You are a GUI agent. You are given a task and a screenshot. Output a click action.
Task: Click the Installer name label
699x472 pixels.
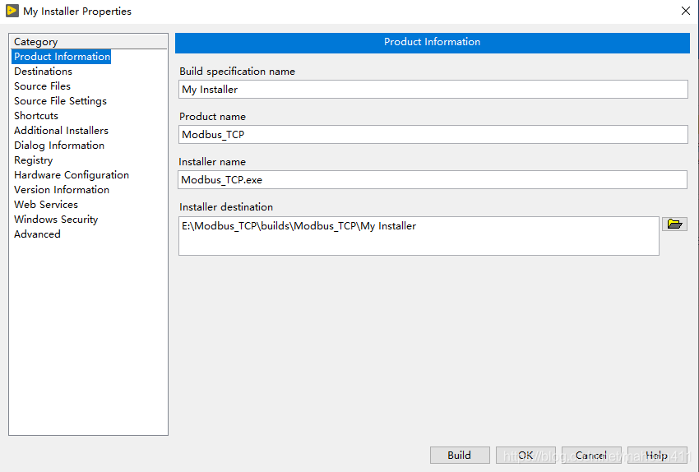click(212, 162)
